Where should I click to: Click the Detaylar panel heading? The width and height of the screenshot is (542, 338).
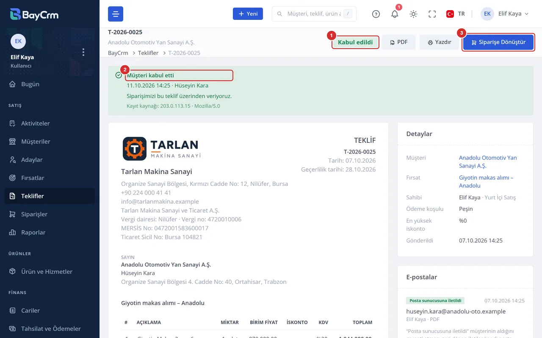point(419,134)
